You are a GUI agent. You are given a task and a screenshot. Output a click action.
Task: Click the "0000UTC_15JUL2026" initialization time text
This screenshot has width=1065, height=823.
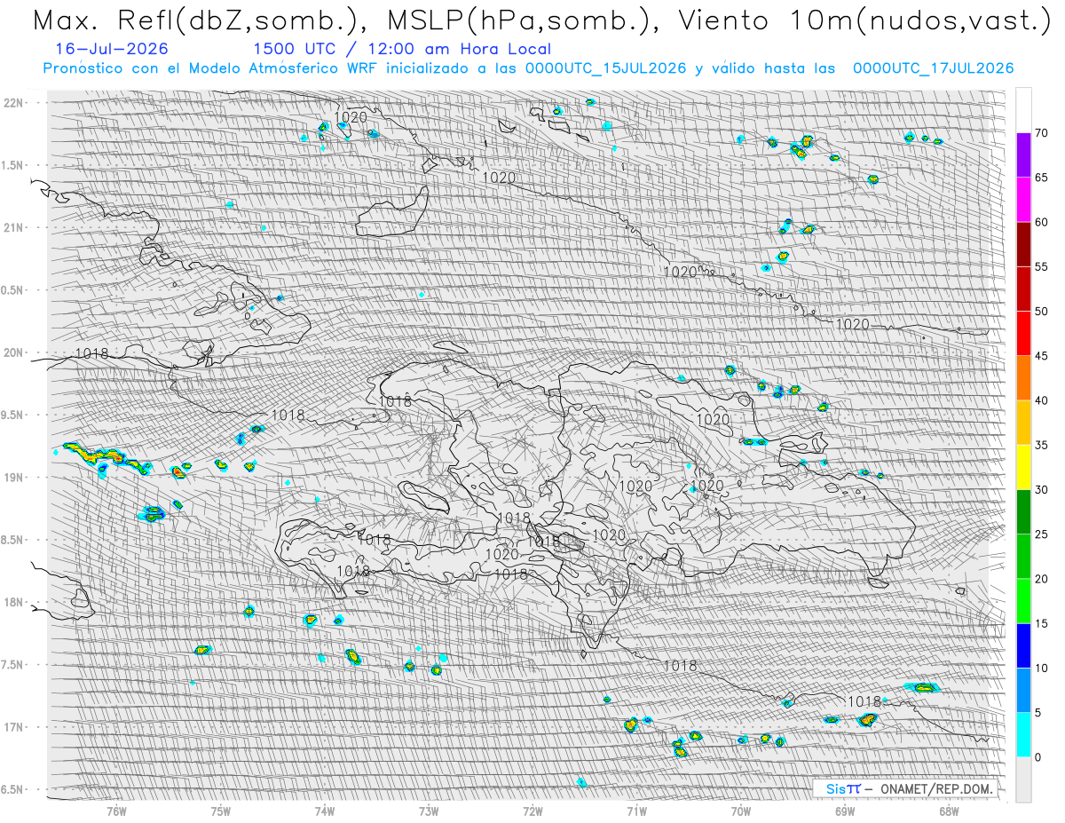pyautogui.click(x=605, y=68)
